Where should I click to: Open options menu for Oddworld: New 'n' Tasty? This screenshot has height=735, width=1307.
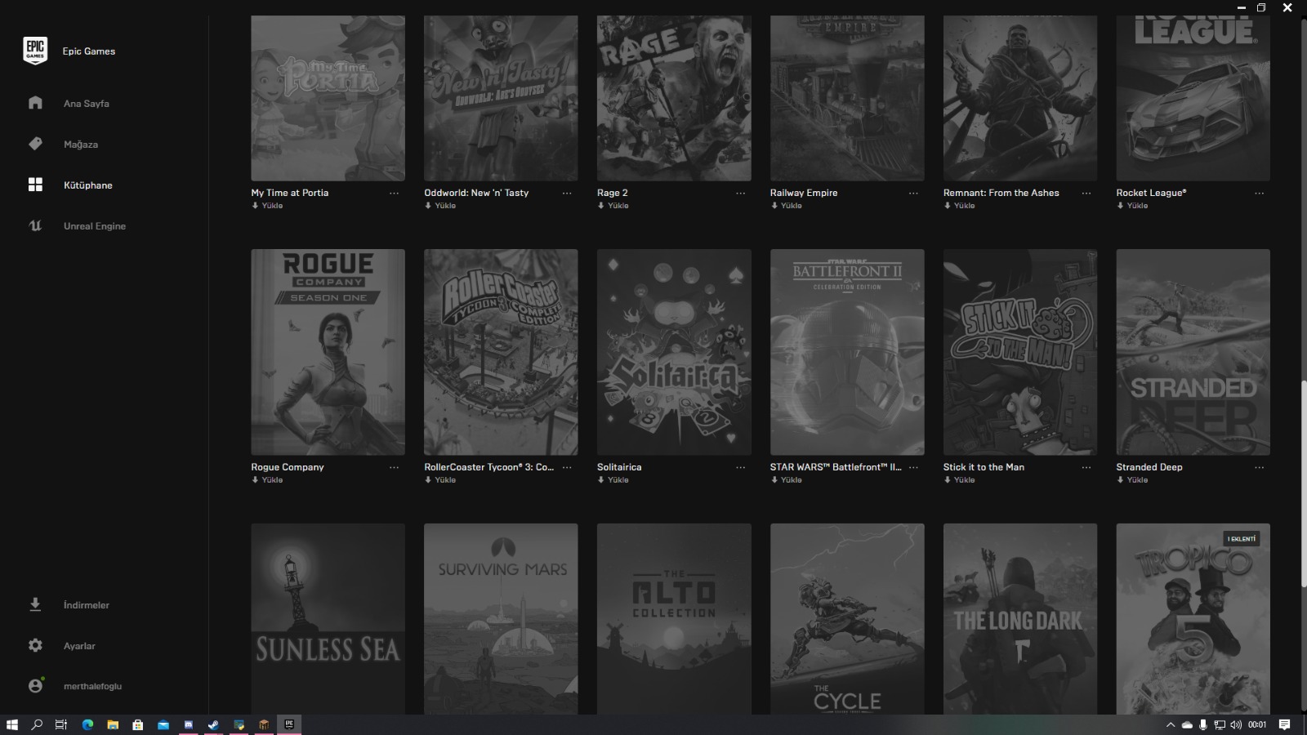tap(568, 194)
